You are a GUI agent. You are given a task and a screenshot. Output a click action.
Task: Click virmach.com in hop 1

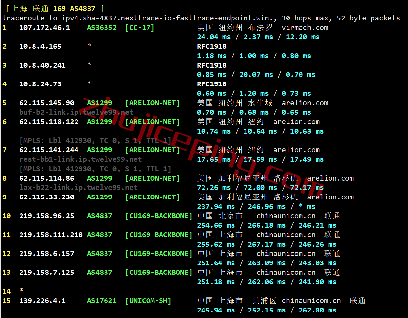[x=305, y=28]
